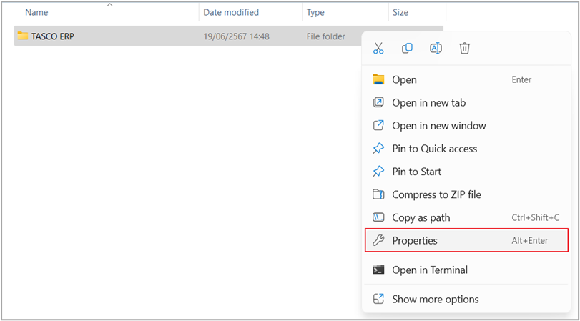Select Compress to ZIP file
Viewport: 580px width, 321px height.
tap(436, 194)
